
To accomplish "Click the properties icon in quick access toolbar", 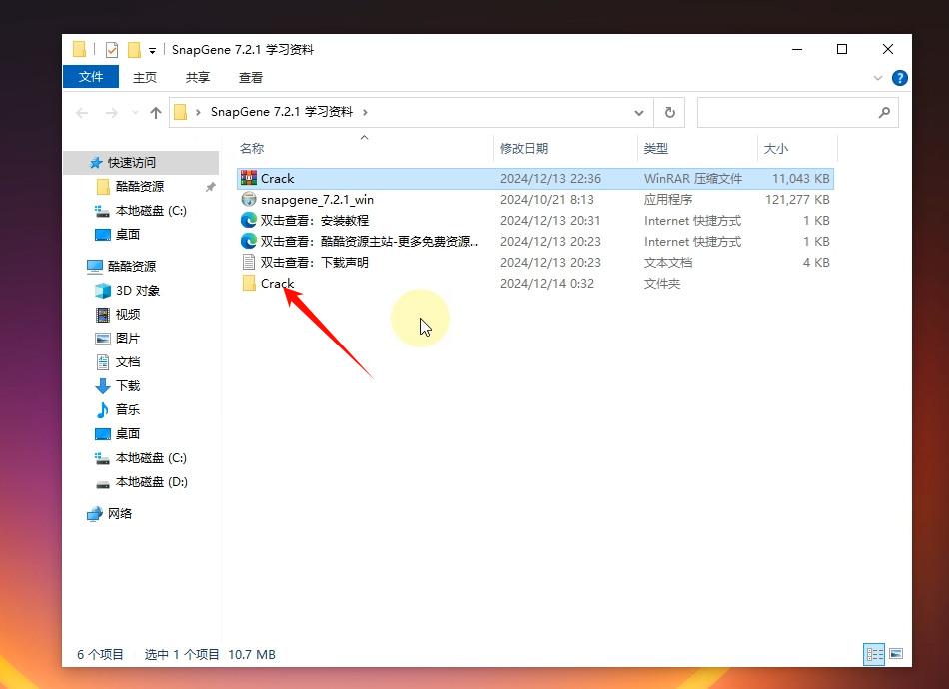I will [112, 49].
